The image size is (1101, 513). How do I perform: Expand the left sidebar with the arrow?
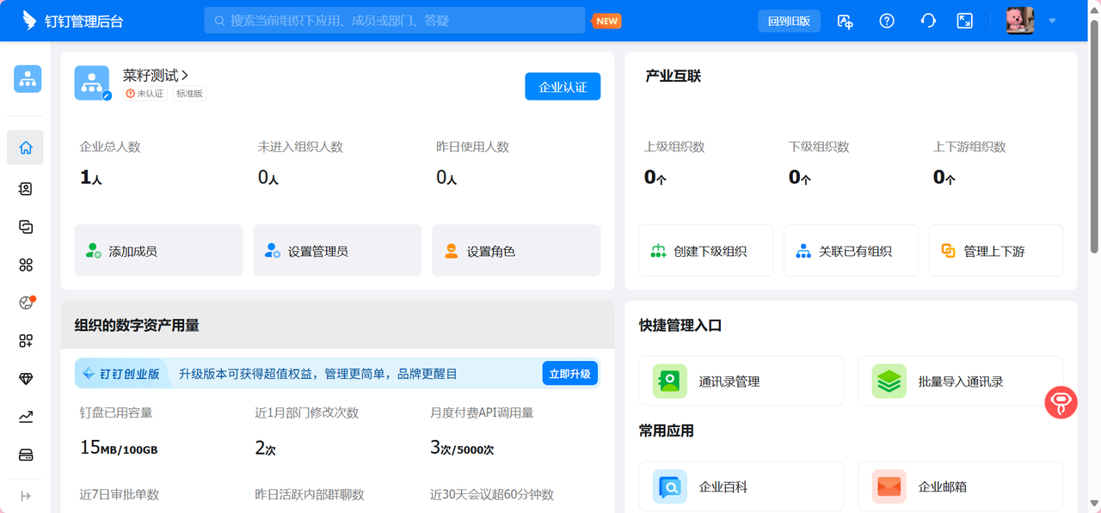(x=26, y=496)
